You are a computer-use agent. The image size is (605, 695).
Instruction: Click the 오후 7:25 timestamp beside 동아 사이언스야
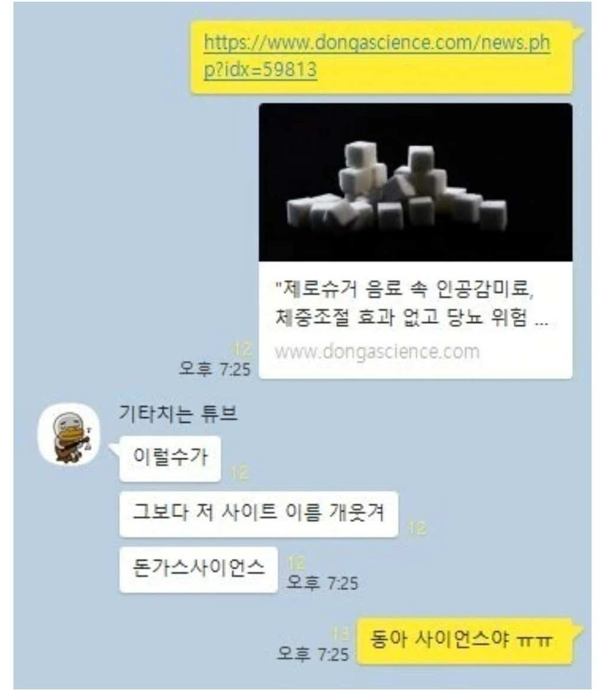[x=313, y=654]
